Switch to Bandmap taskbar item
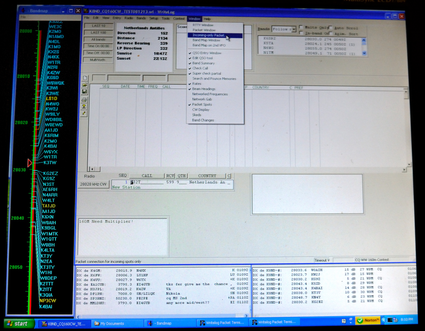 pos(170,323)
